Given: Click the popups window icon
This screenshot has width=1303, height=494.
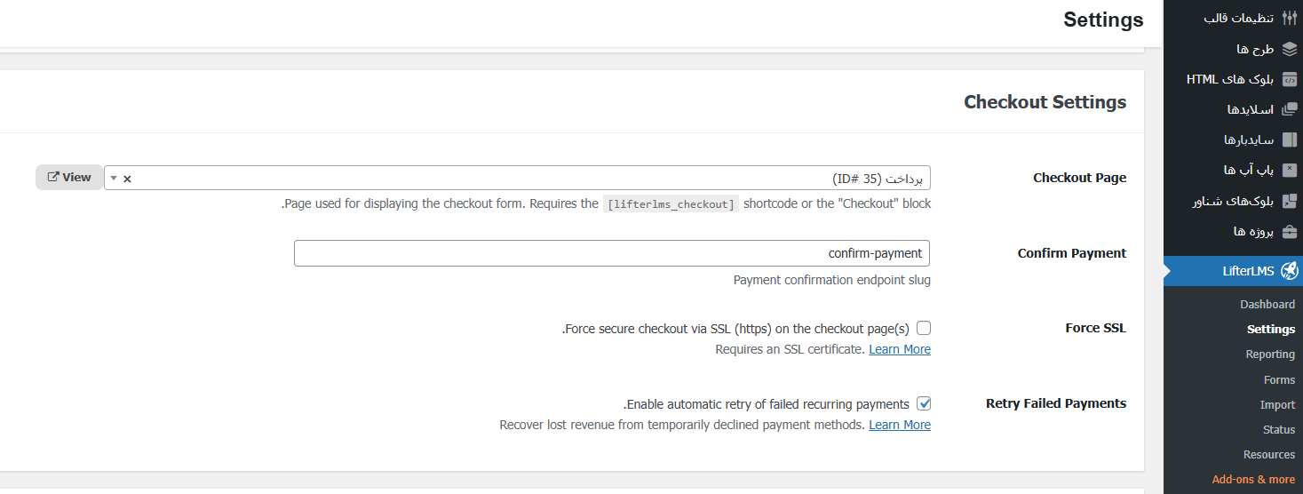Looking at the screenshot, I should 1290,170.
